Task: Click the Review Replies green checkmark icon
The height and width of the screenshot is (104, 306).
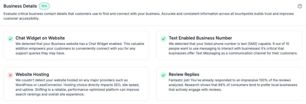Action: point(163,75)
